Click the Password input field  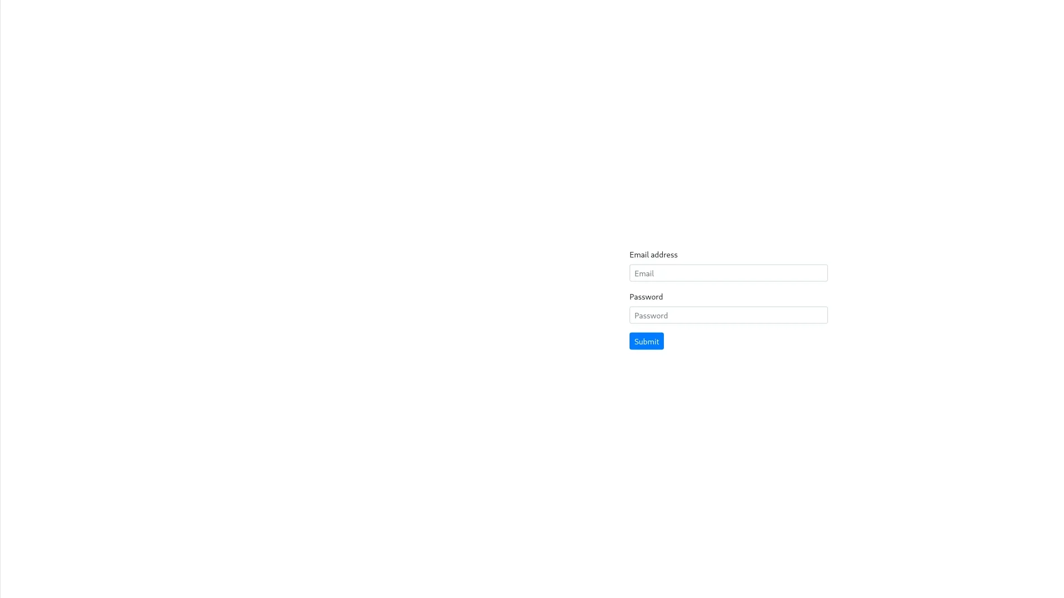click(728, 315)
